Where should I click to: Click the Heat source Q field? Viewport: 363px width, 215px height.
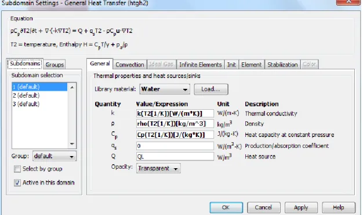click(x=175, y=157)
